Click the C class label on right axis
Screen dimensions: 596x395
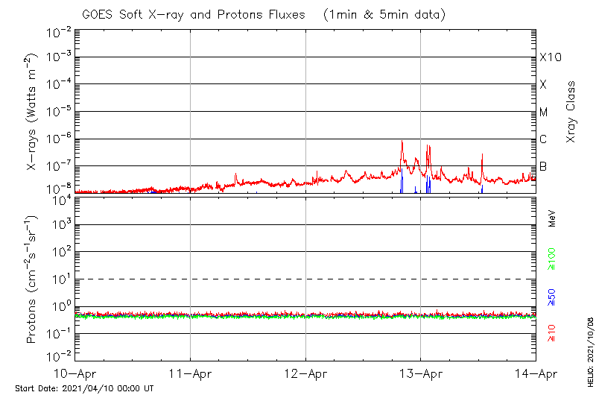coord(543,139)
